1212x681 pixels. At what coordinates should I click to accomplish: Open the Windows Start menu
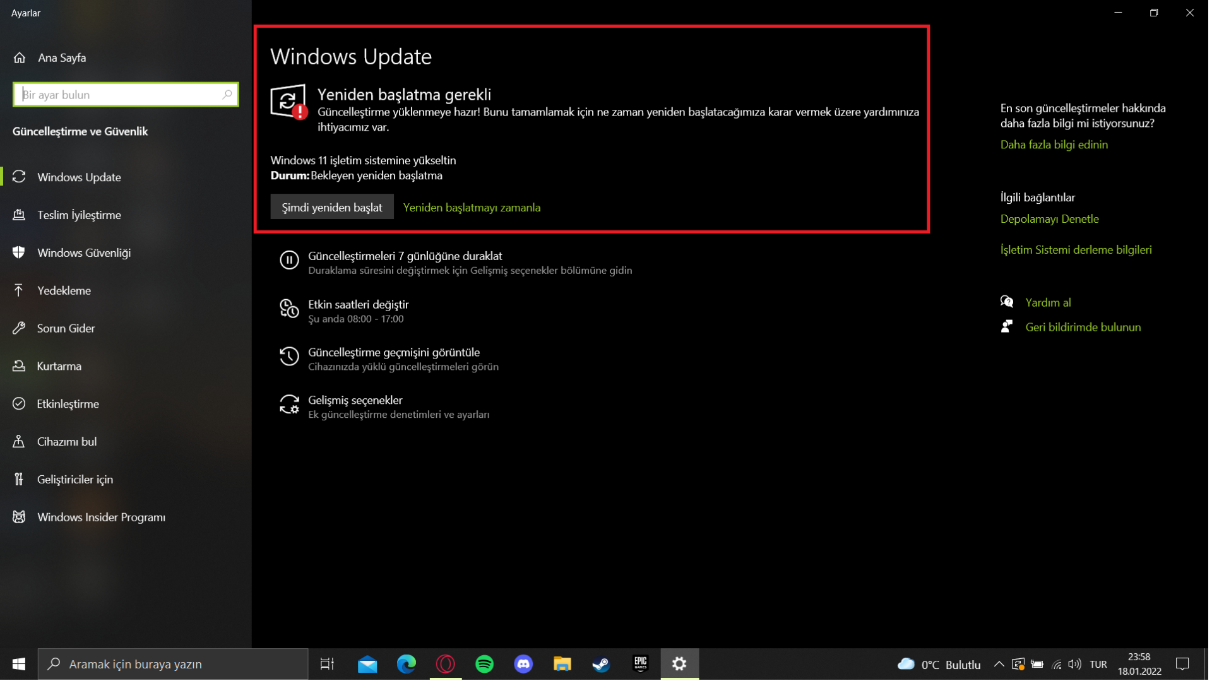point(19,665)
